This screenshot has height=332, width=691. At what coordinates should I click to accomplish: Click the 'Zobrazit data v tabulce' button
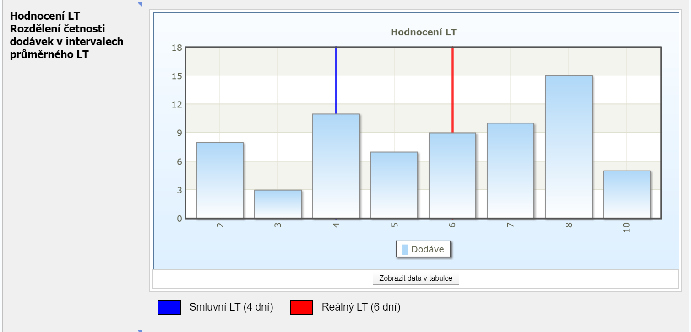click(x=416, y=278)
